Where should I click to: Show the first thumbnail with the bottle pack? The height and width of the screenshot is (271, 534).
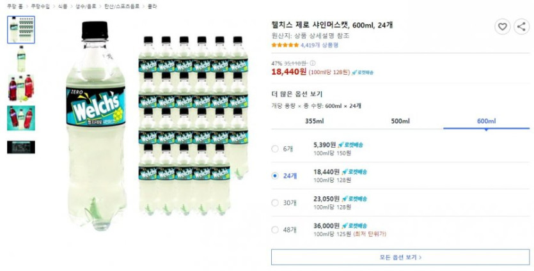point(21,29)
